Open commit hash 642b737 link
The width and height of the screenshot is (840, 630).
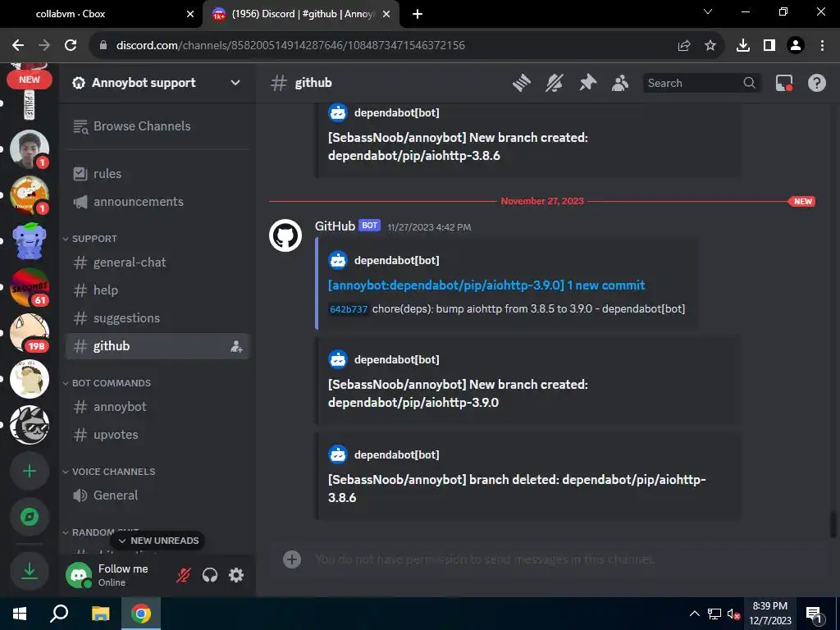pos(348,309)
